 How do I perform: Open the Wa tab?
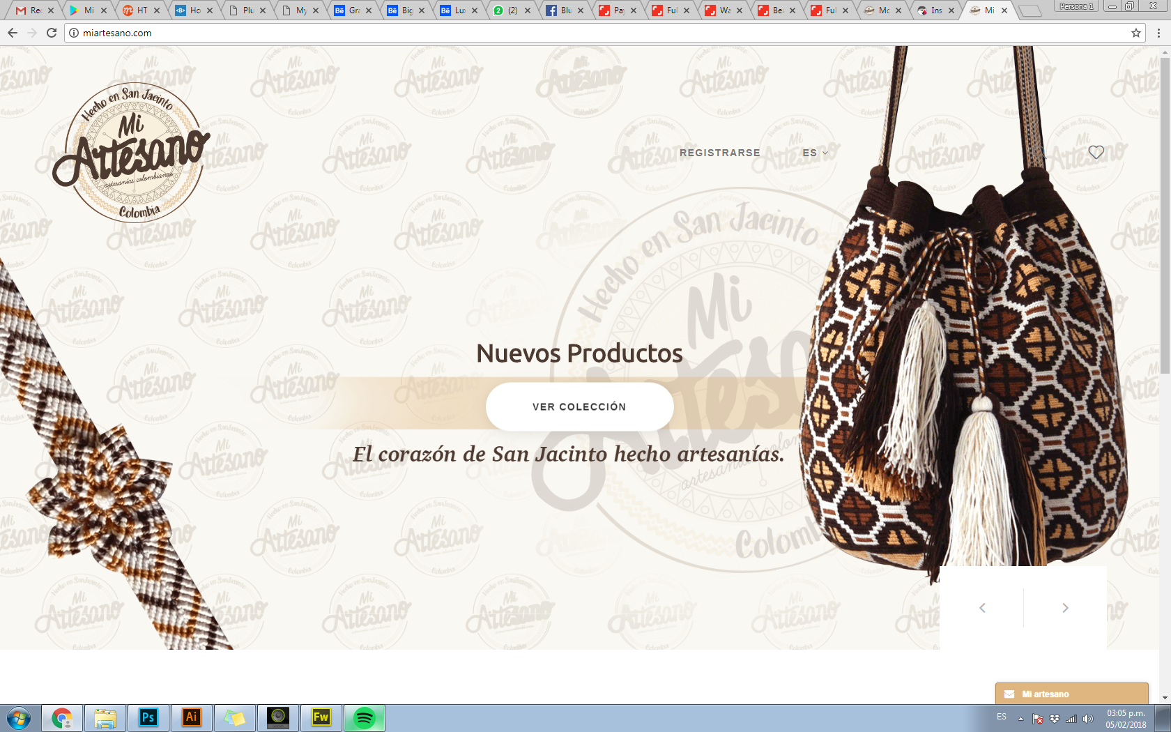pos(722,10)
